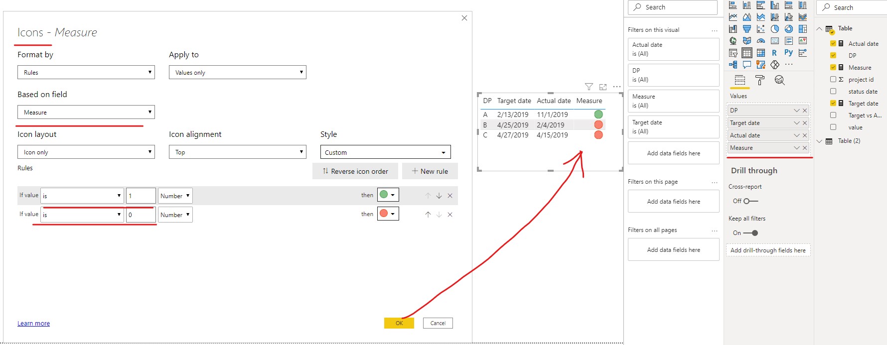Collapse the Table fields group

tap(819, 29)
